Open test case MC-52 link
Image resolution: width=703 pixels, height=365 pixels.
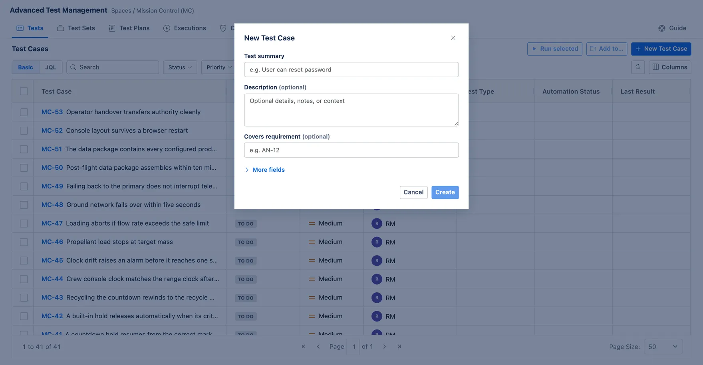click(52, 131)
